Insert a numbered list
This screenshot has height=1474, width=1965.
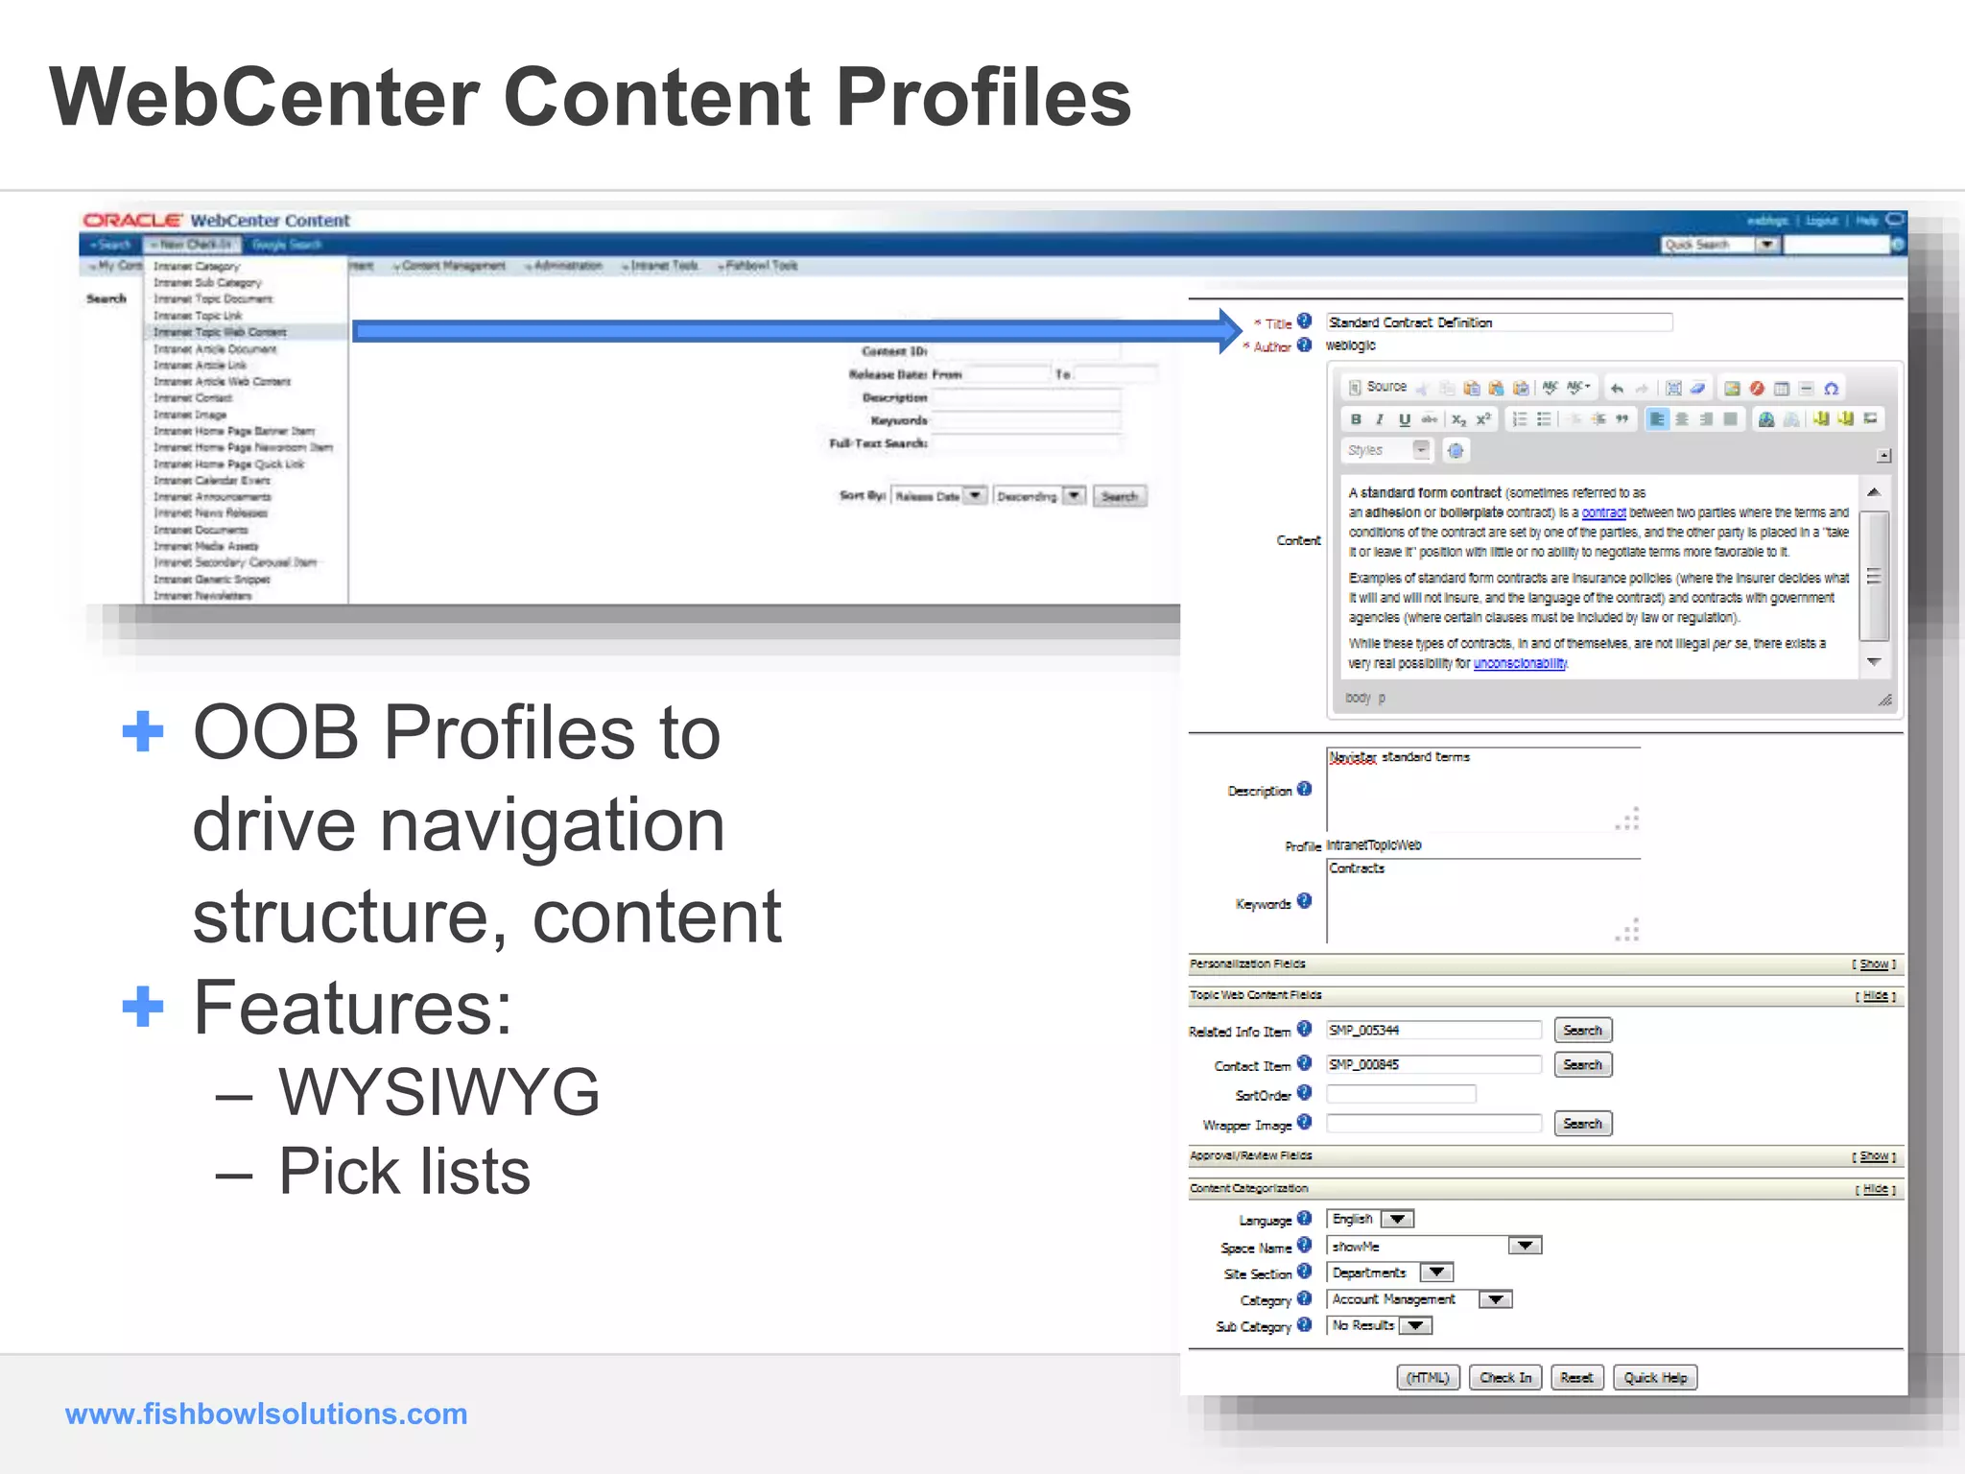coord(1520,419)
